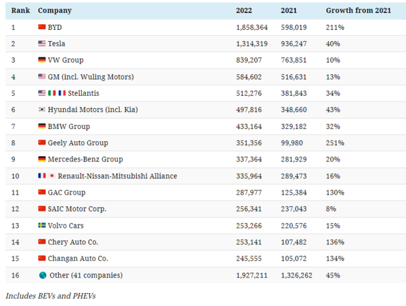The width and height of the screenshot is (406, 306).
Task: Click the China flag next to Geely Auto Group
Action: (x=42, y=143)
